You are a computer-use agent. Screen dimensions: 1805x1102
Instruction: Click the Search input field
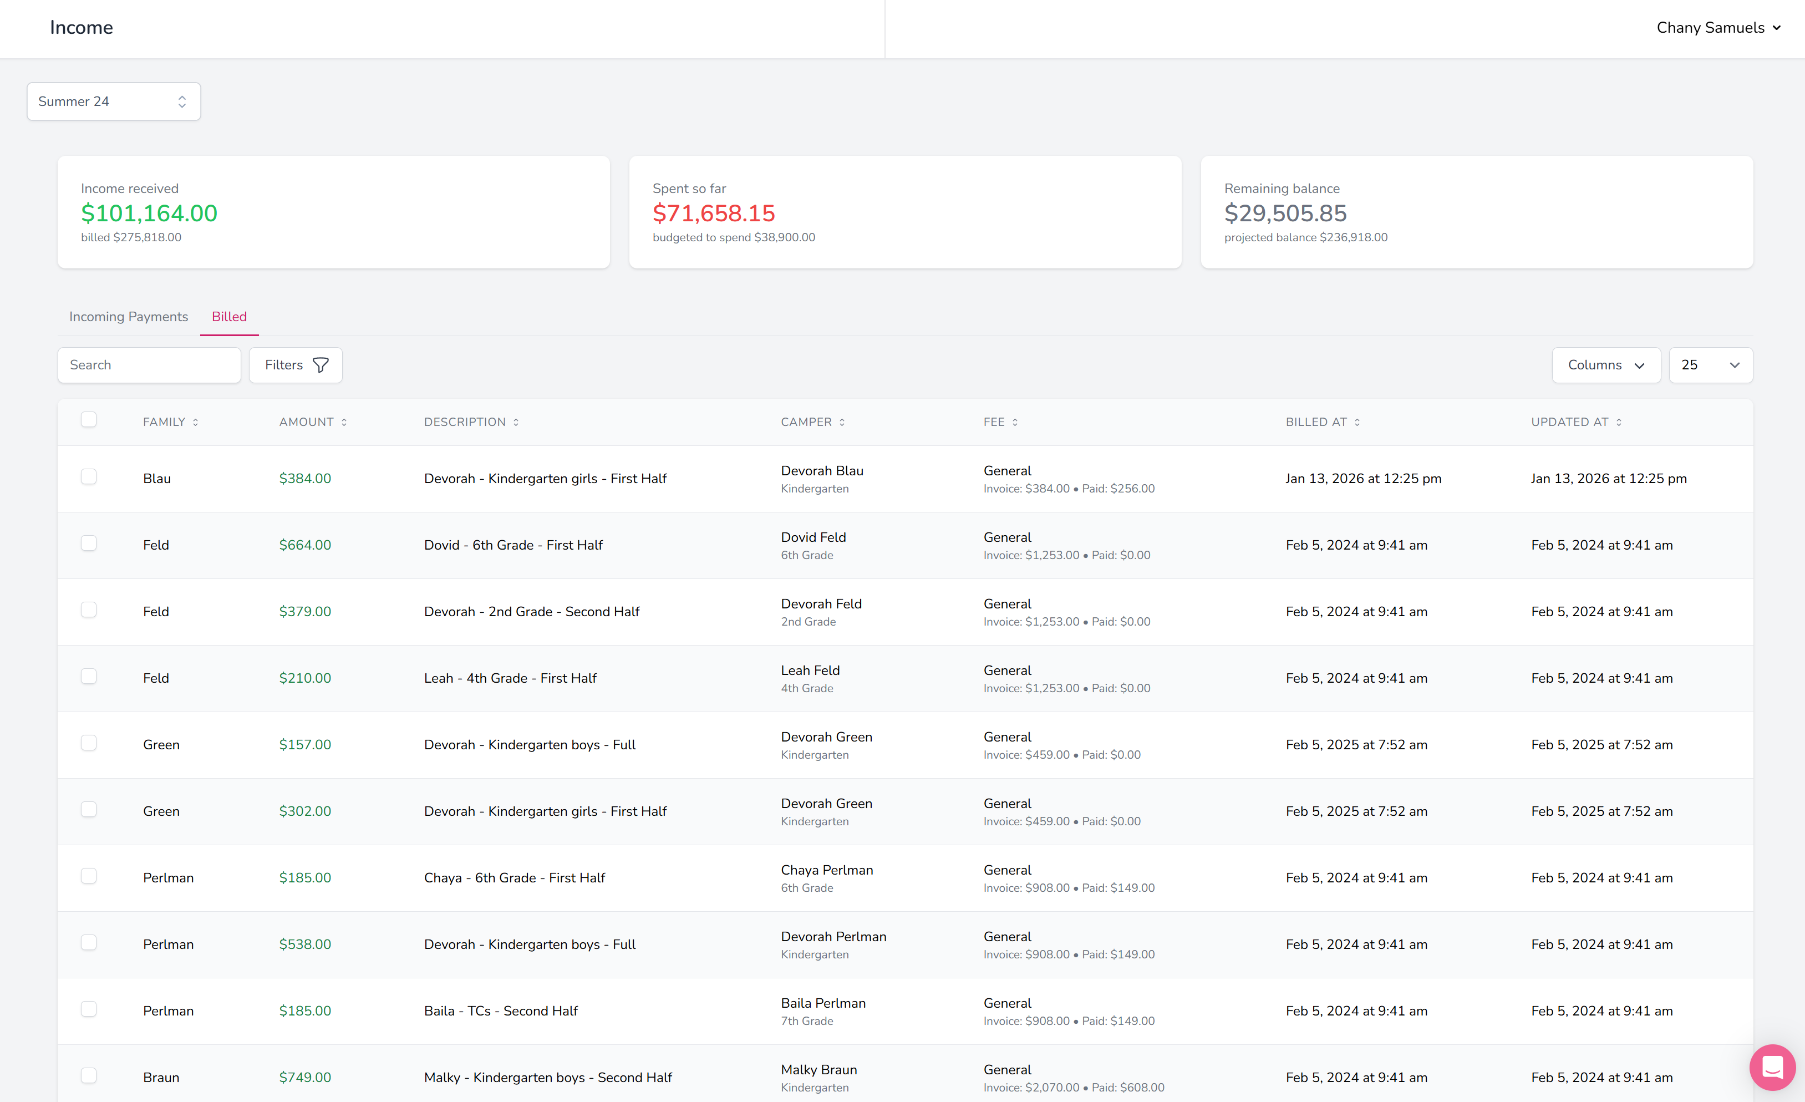click(149, 365)
